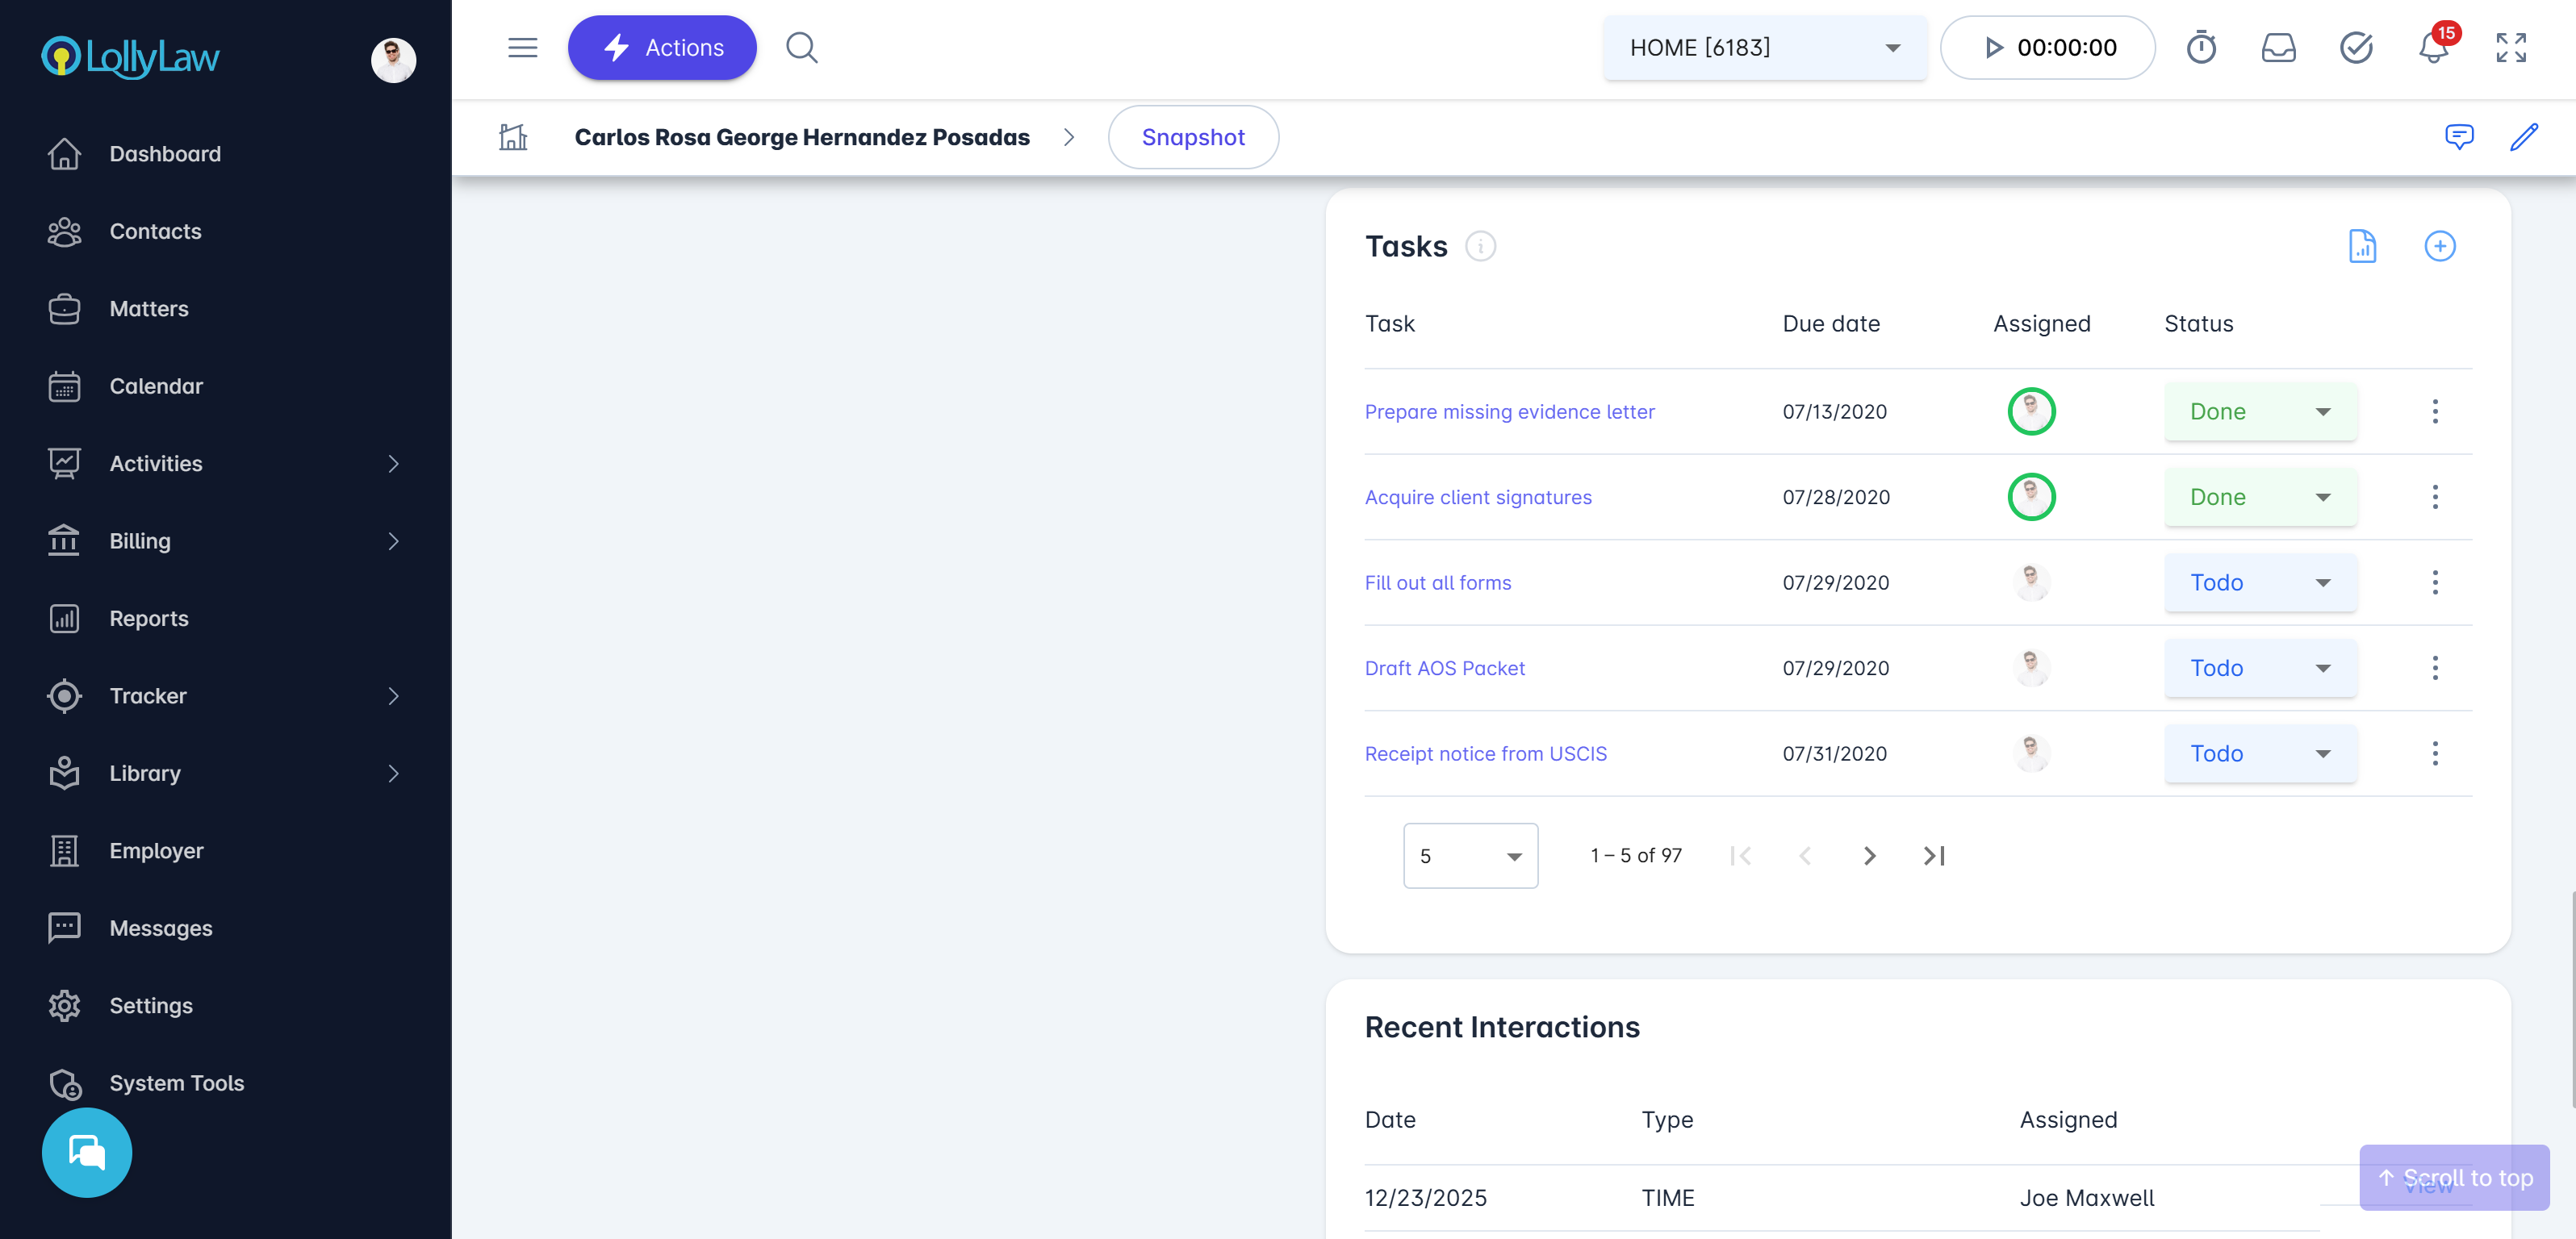Open the search magnifier icon
This screenshot has width=2576, height=1239.
tap(801, 48)
